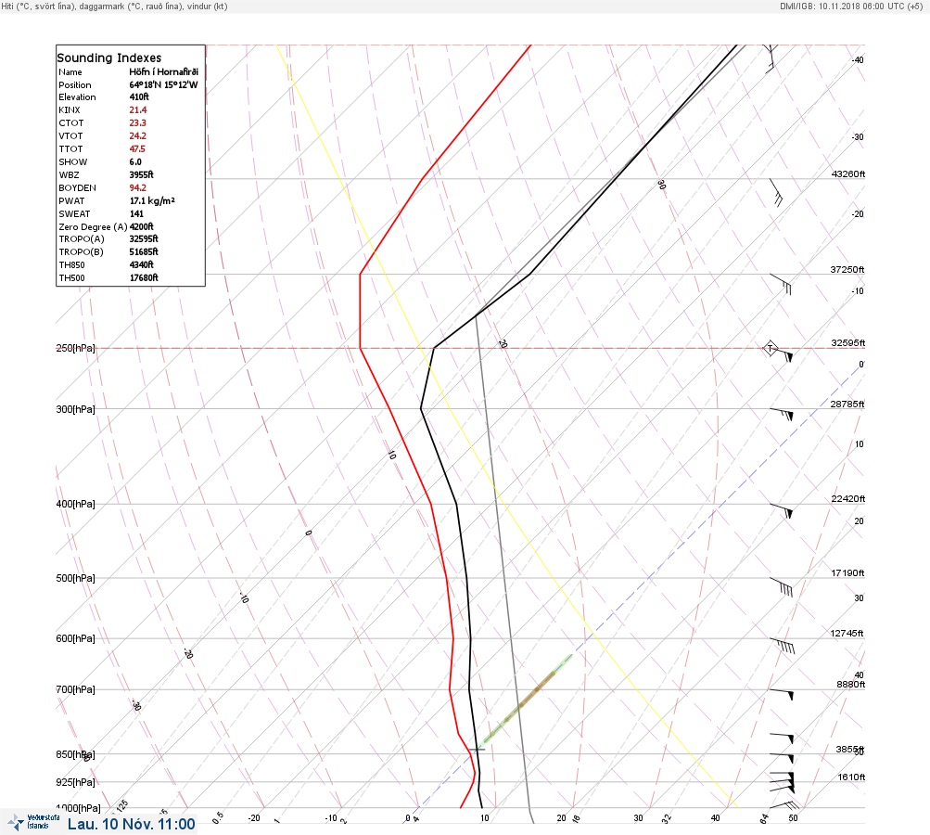Select the WBZ value 3955ft
This screenshot has height=835, width=930.
(142, 174)
